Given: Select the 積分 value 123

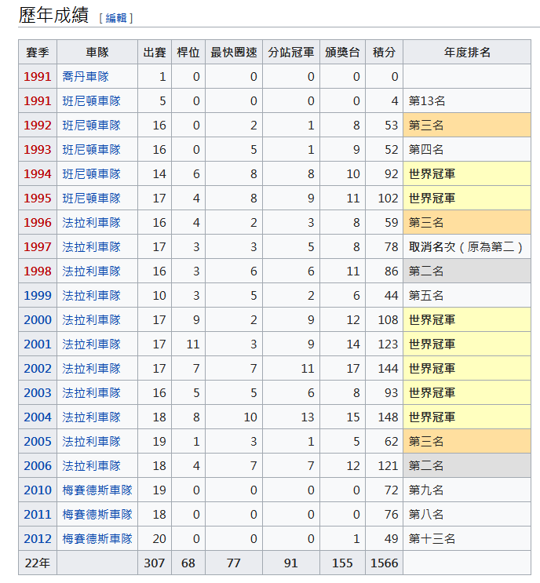Looking at the screenshot, I should click(384, 344).
